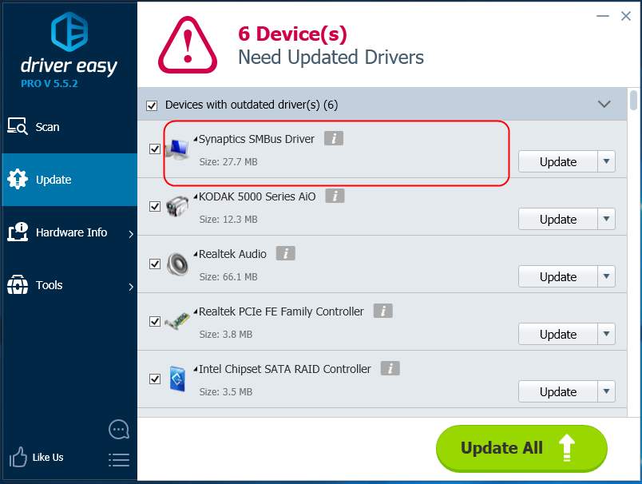Update the Realtek PCIe FE Family Controller
The height and width of the screenshot is (484, 642).
click(x=558, y=334)
